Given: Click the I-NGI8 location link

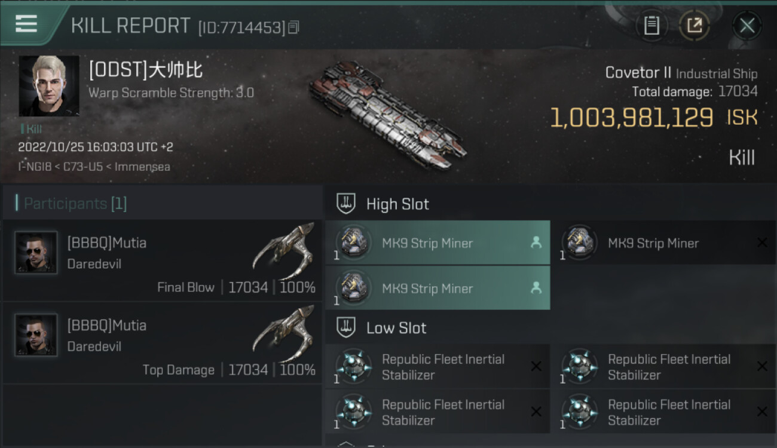Looking at the screenshot, I should pyautogui.click(x=36, y=167).
